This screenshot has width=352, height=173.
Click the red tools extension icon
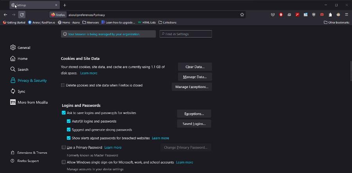(297, 14)
